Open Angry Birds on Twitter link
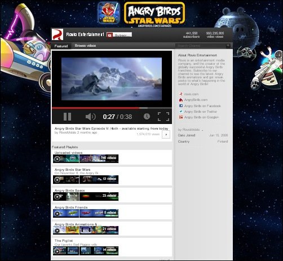 pos(200,112)
